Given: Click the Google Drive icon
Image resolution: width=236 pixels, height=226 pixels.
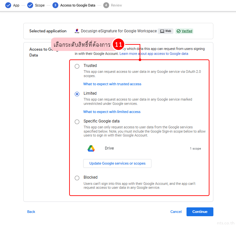Looking at the screenshot, I should tap(91, 149).
